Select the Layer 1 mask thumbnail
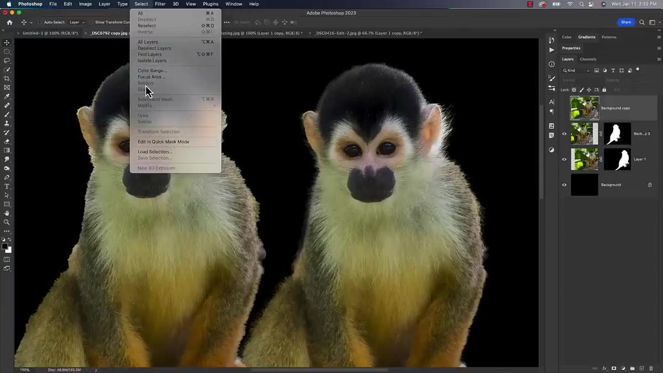The height and width of the screenshot is (373, 663). 617,159
